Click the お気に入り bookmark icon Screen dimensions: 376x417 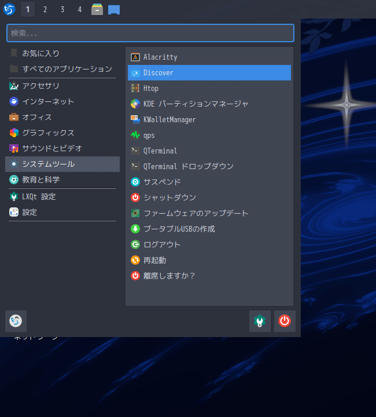click(x=14, y=53)
